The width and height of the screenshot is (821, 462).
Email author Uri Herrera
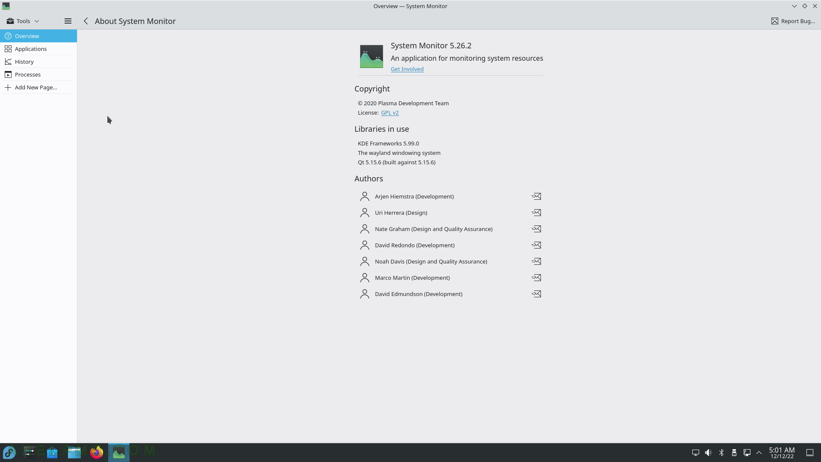pos(536,213)
